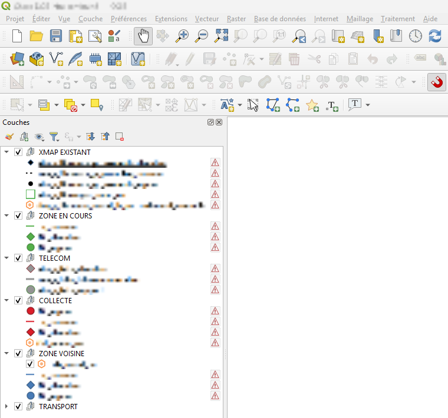The height and width of the screenshot is (418, 448).
Task: Uncheck the TELECOM group checkbox
Action: click(x=18, y=258)
